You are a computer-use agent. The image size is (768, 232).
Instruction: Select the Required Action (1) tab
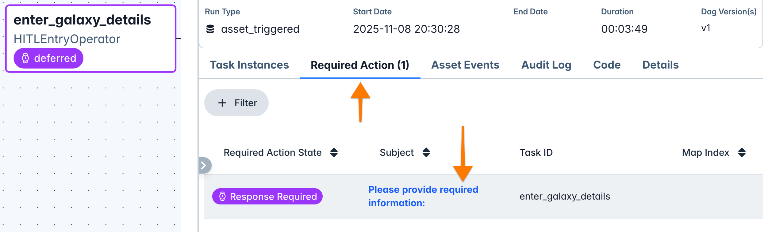(360, 65)
